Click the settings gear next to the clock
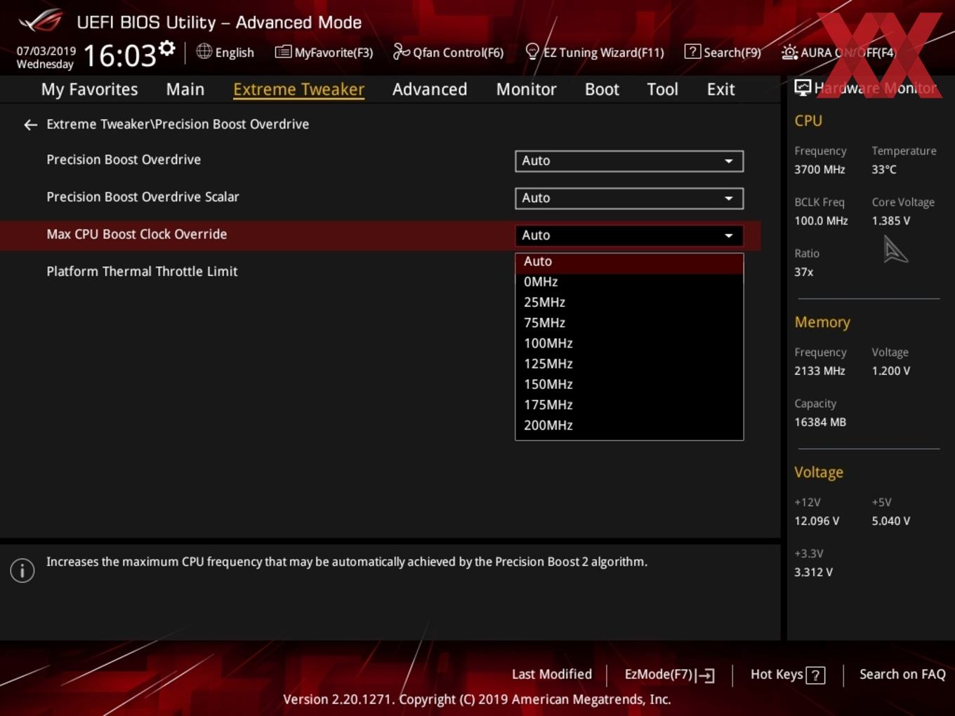 coord(167,48)
